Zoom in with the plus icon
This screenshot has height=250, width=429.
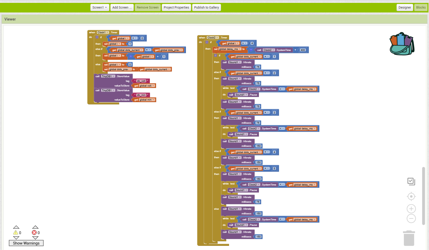411,209
